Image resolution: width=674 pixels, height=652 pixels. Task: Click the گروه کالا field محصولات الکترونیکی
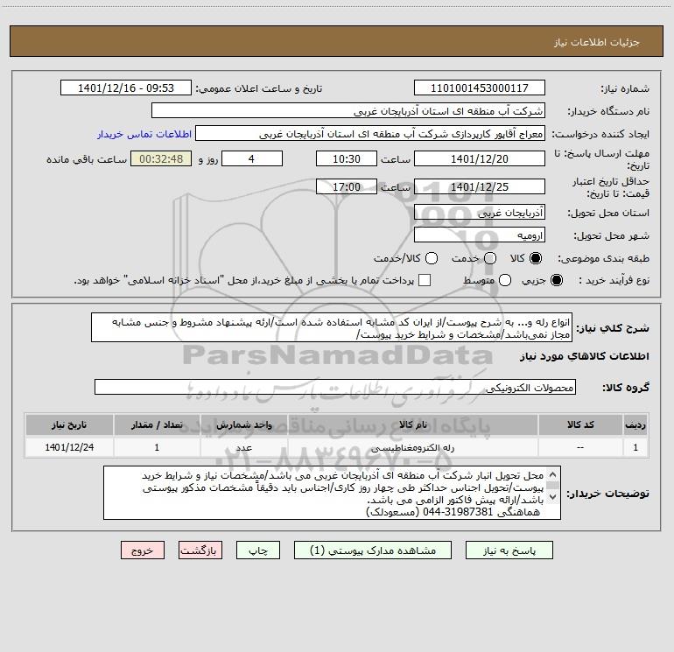click(335, 387)
